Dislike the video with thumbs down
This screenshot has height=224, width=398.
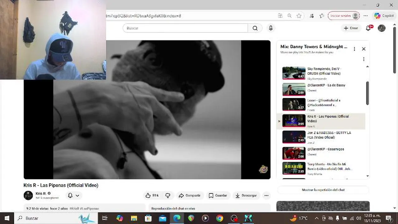click(168, 195)
